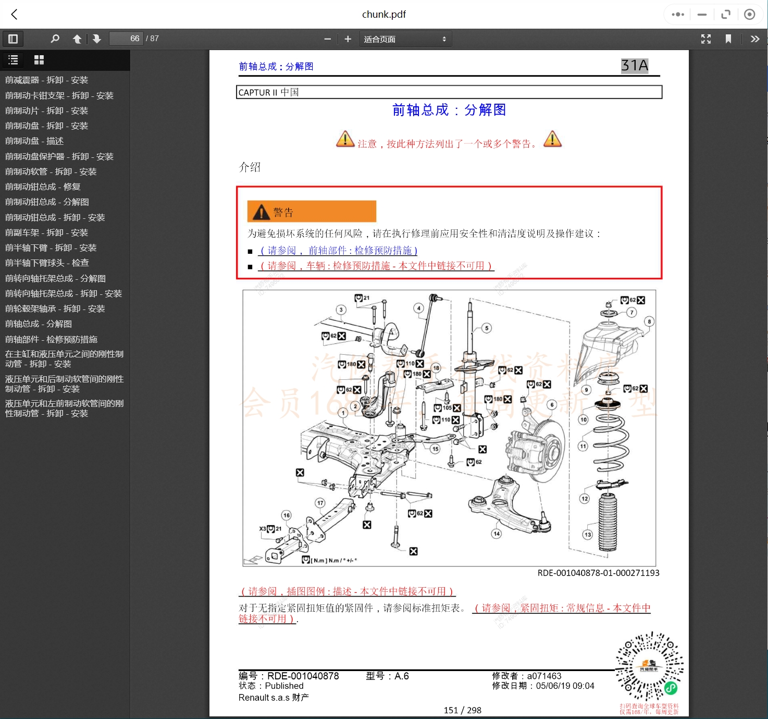This screenshot has width=768, height=719.
Task: Expand the double-chevron more tools menu
Action: (x=755, y=39)
